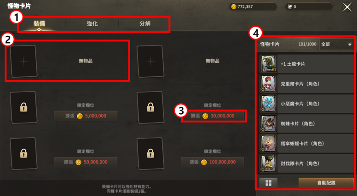The image size is (357, 196).
Task: Switch to grid view icon
Action: 268,183
